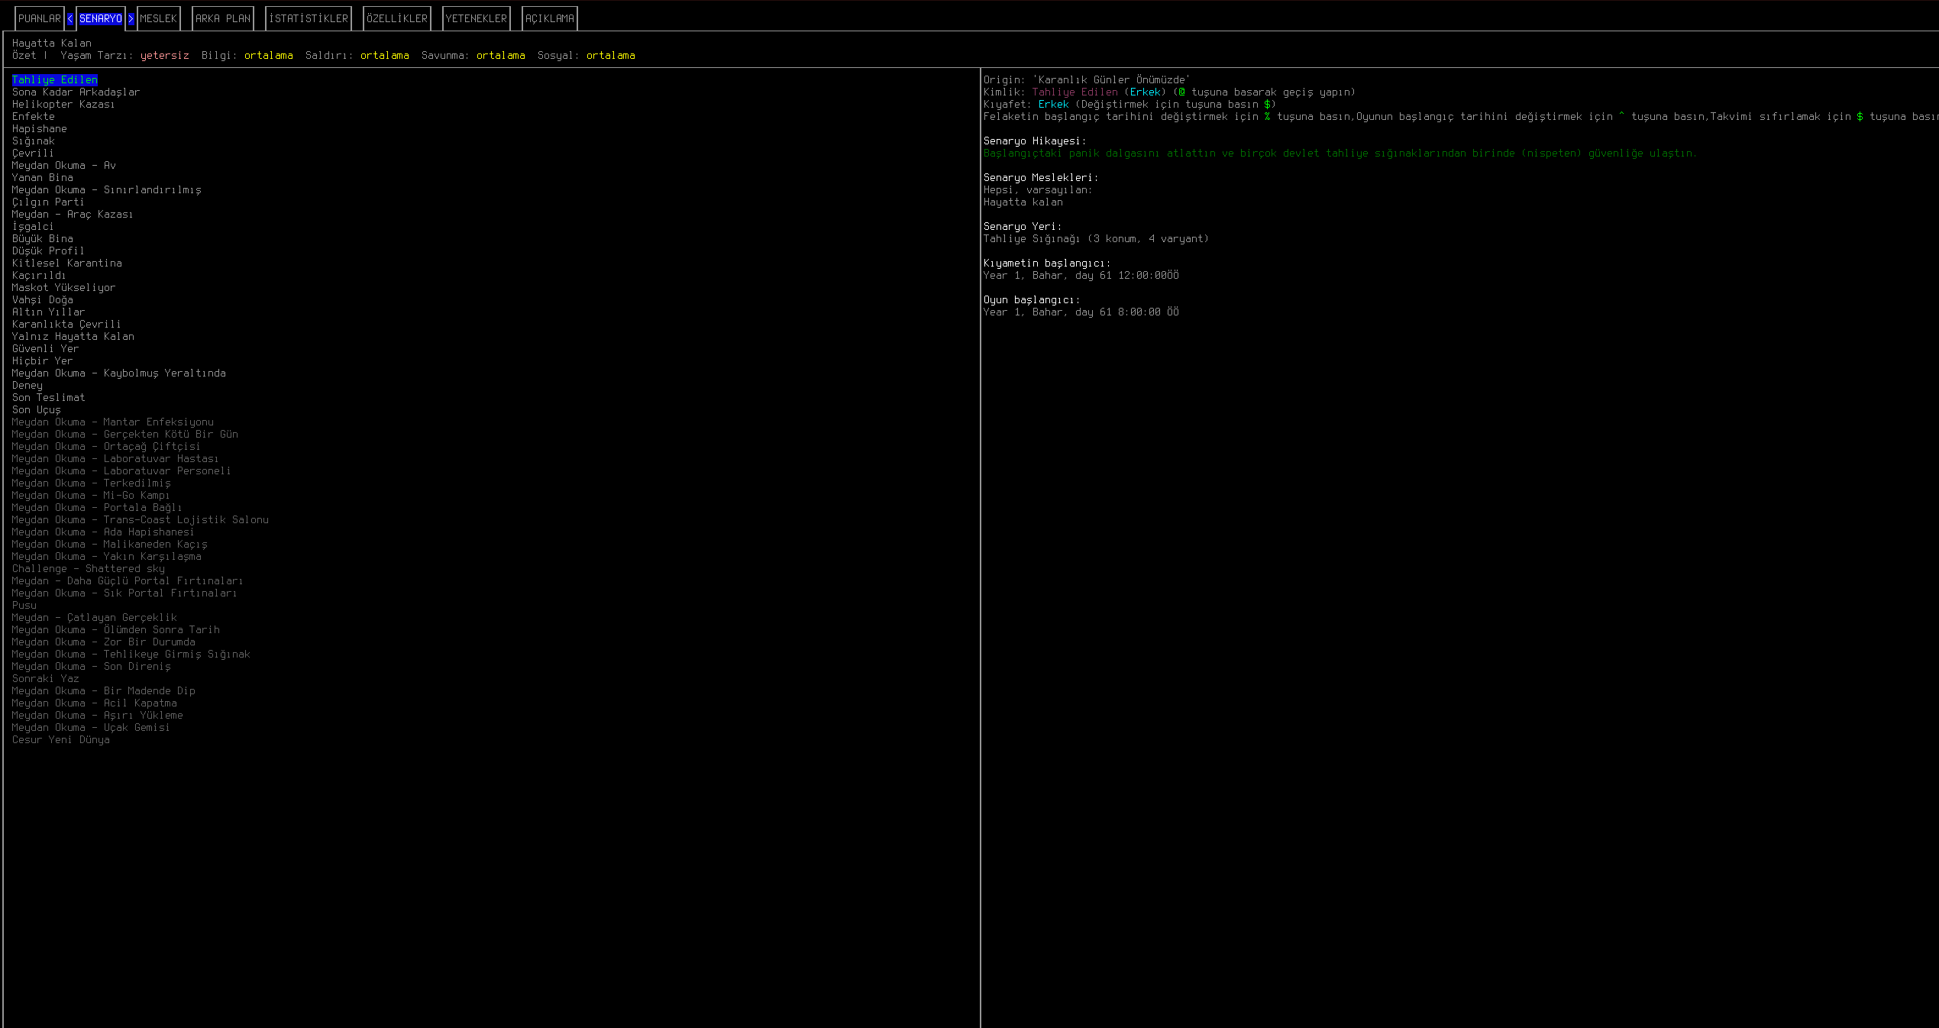This screenshot has width=1939, height=1028.
Task: Open the YETENEKLER tab
Action: [x=476, y=18]
